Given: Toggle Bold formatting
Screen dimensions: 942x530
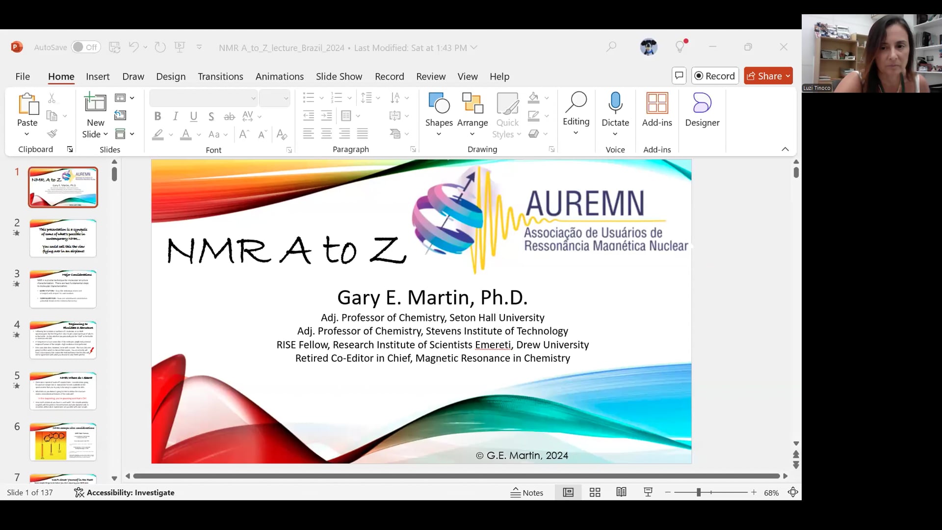Looking at the screenshot, I should (157, 116).
